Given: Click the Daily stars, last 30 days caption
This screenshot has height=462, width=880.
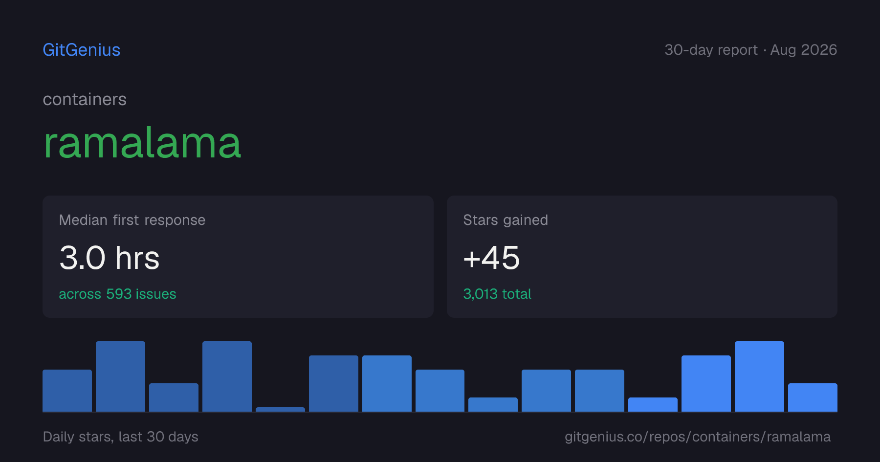Looking at the screenshot, I should (x=121, y=437).
